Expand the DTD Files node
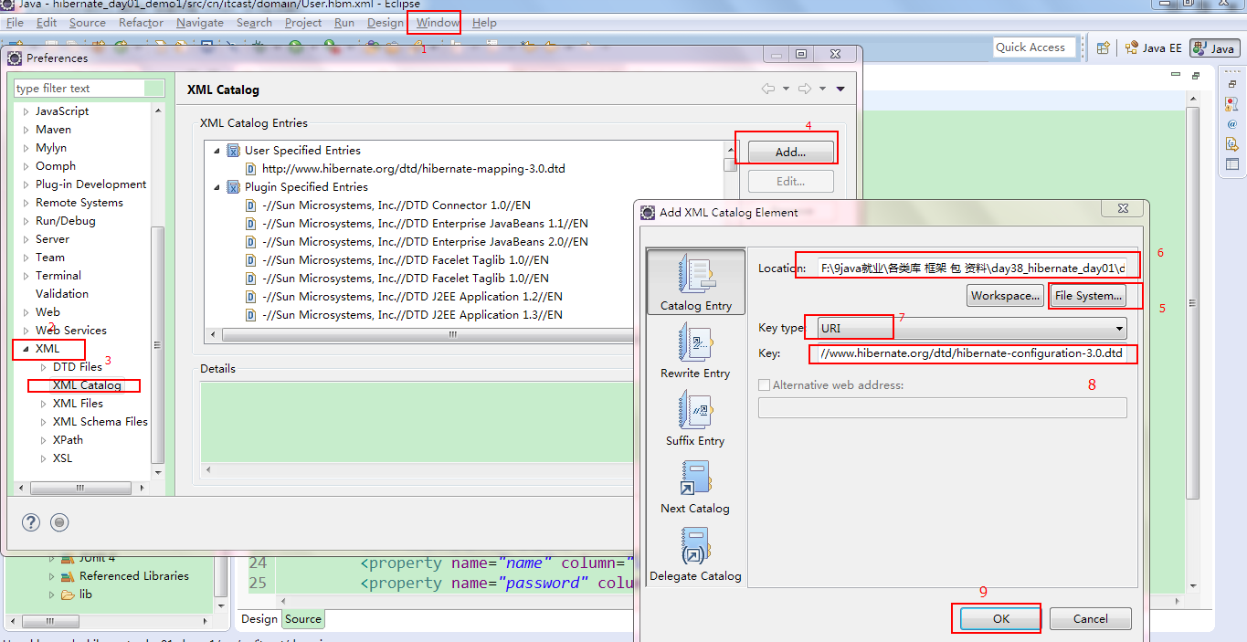The width and height of the screenshot is (1247, 642). 43,367
